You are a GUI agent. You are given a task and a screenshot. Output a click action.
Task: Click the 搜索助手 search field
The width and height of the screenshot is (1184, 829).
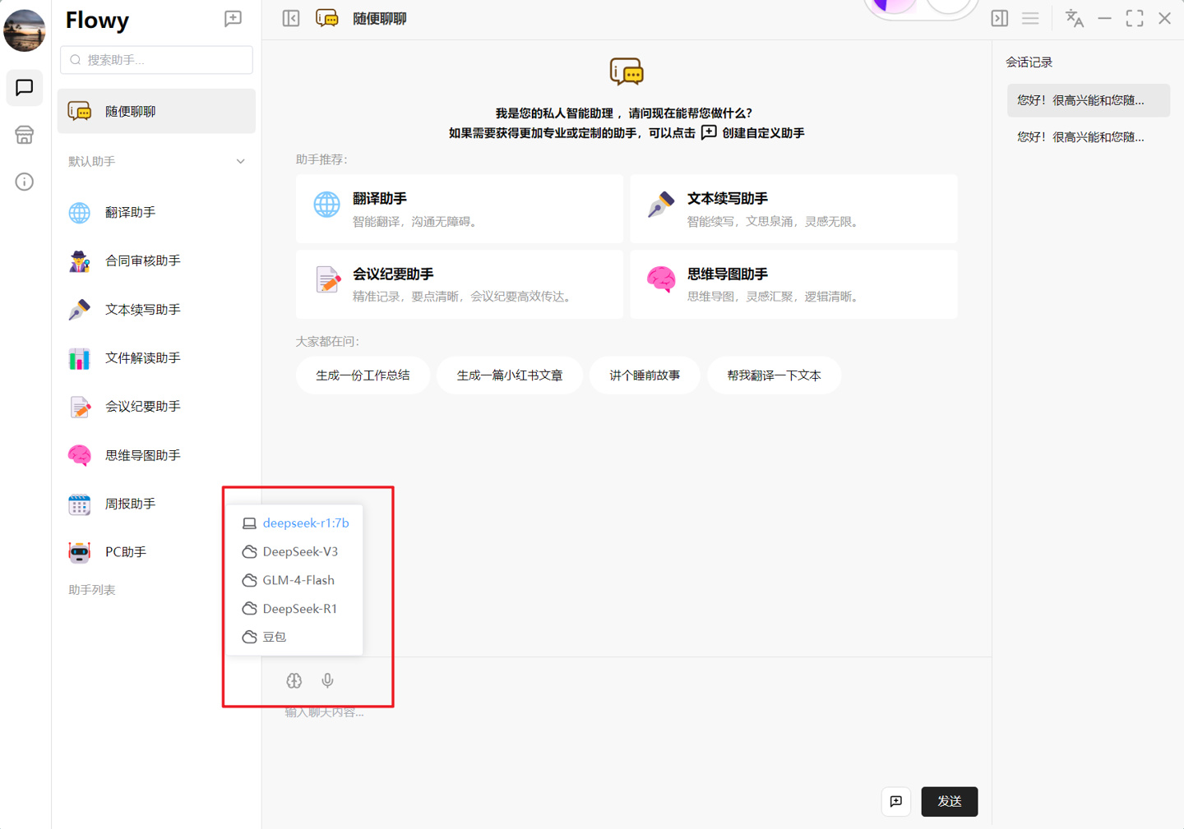tap(157, 60)
